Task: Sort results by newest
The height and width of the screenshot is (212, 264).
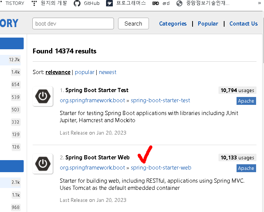Action: (108, 72)
